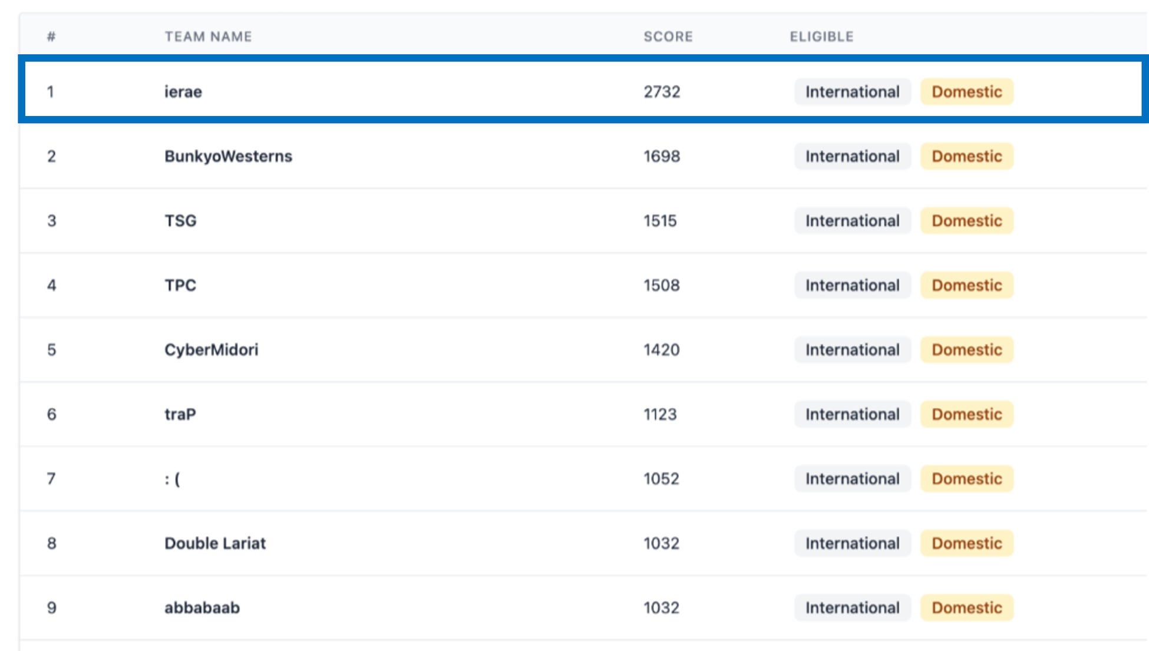The height and width of the screenshot is (651, 1149).
Task: Click the score 2732 cell
Action: click(x=662, y=92)
